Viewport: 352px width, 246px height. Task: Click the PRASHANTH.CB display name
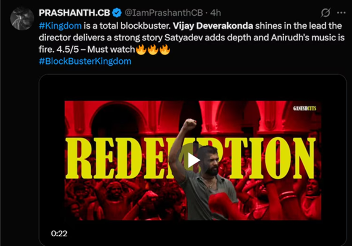pyautogui.click(x=74, y=13)
